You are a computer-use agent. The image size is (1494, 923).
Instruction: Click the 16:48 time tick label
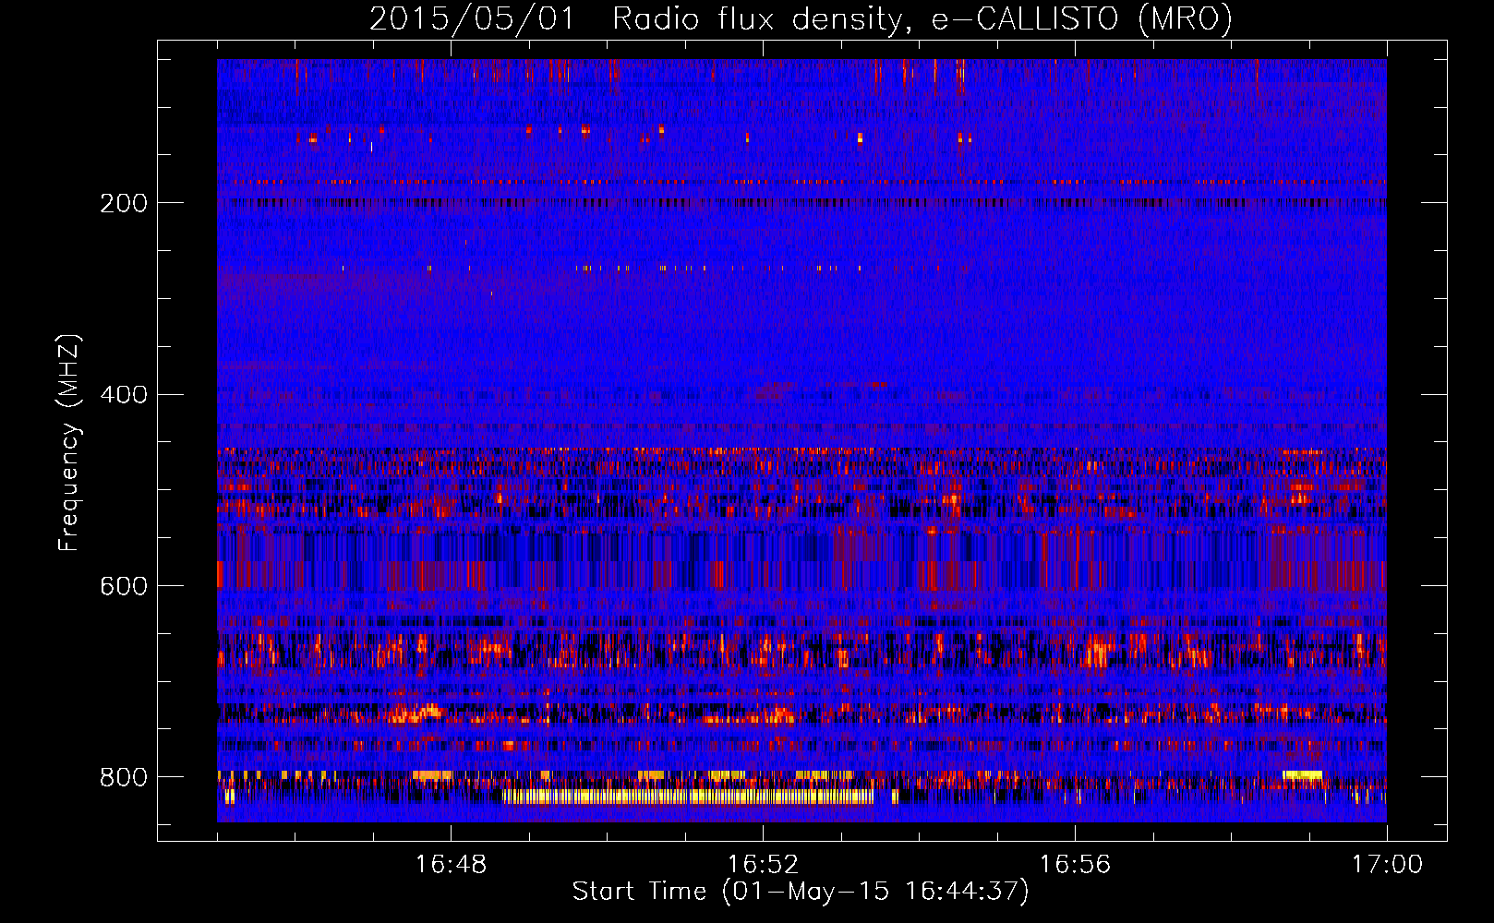tap(451, 865)
